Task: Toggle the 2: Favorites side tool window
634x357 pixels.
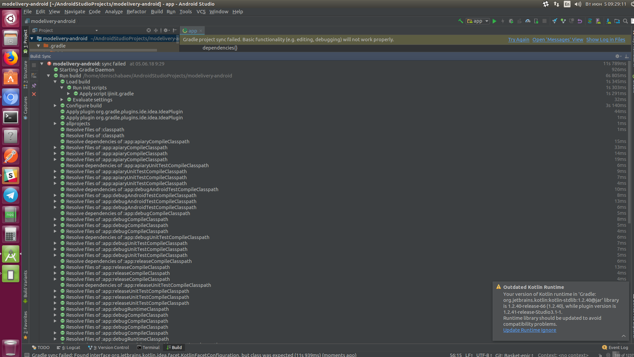Action: pyautogui.click(x=25, y=325)
